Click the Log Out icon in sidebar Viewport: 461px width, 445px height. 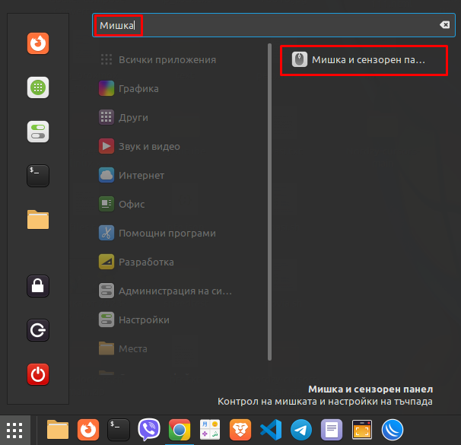[38, 330]
